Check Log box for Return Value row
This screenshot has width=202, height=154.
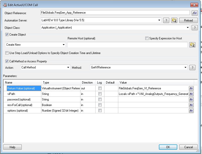tap(100, 88)
